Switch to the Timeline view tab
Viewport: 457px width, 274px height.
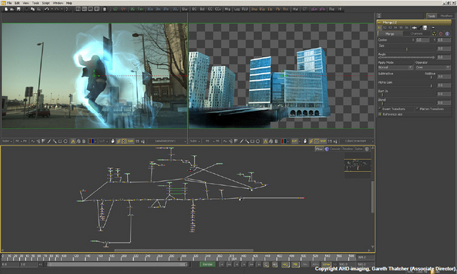348,149
